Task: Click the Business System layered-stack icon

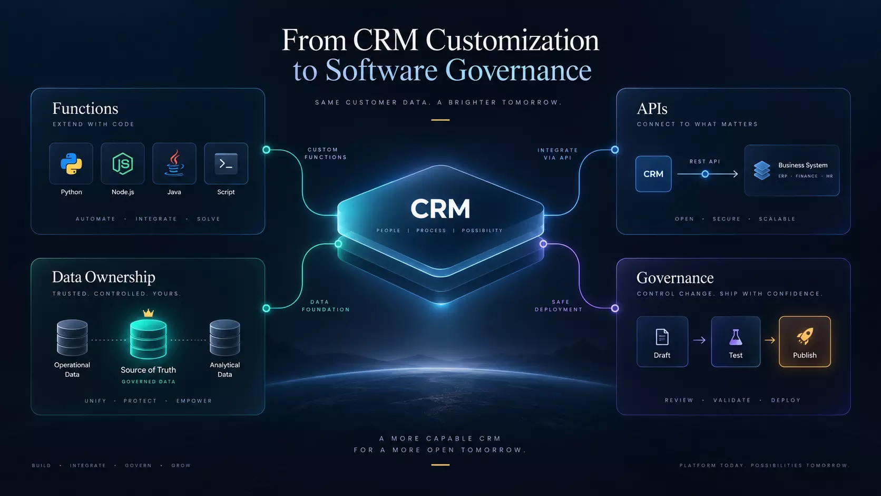Action: click(762, 170)
